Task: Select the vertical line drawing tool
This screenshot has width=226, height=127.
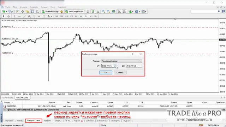Action: tap(14, 16)
